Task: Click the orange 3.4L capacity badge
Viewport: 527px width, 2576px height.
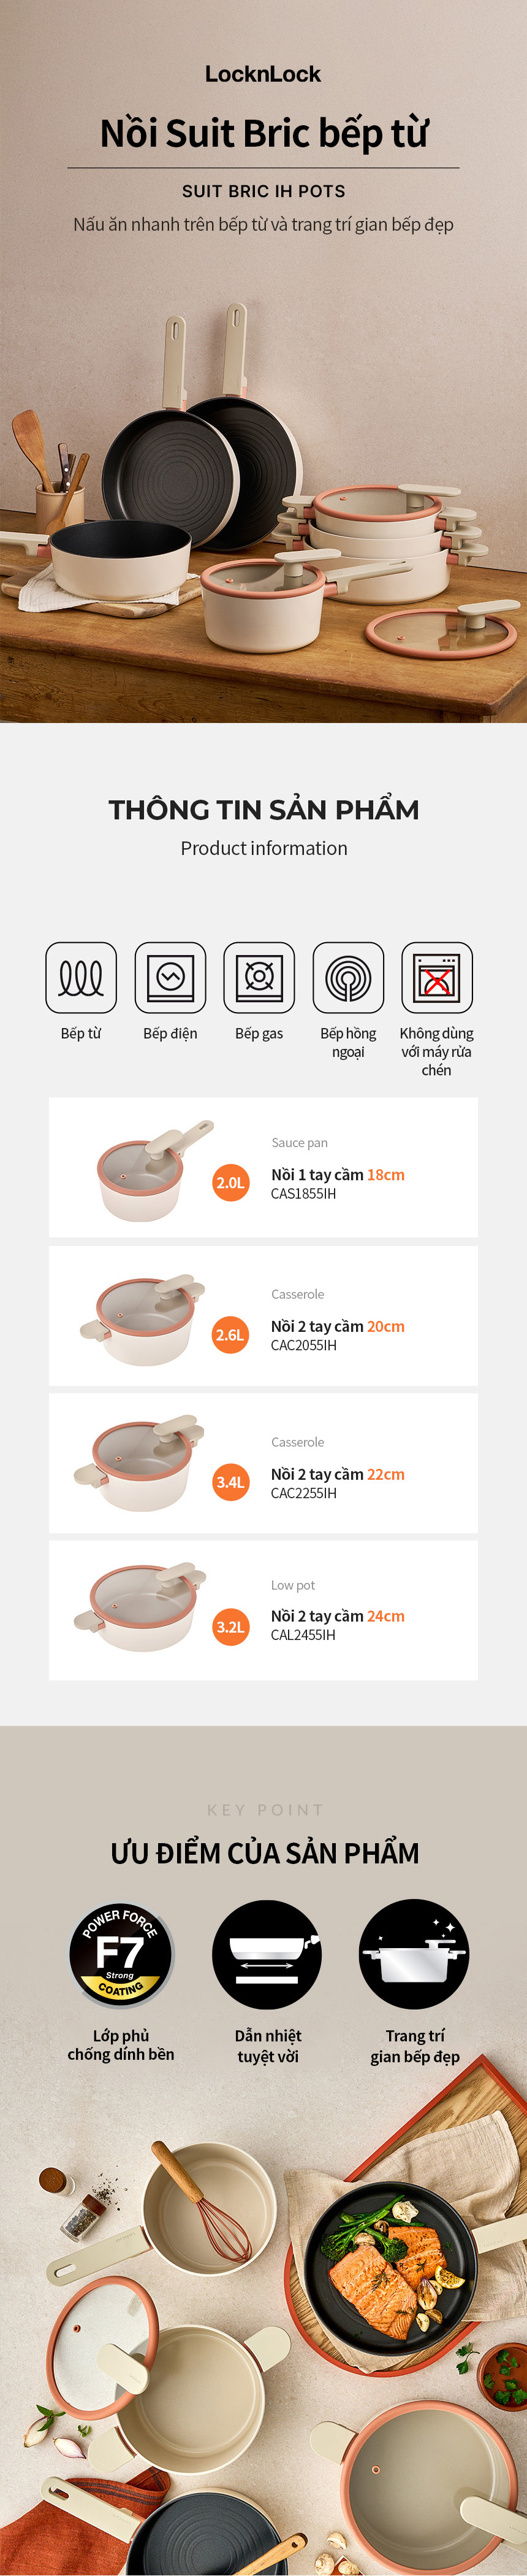Action: tap(230, 1482)
